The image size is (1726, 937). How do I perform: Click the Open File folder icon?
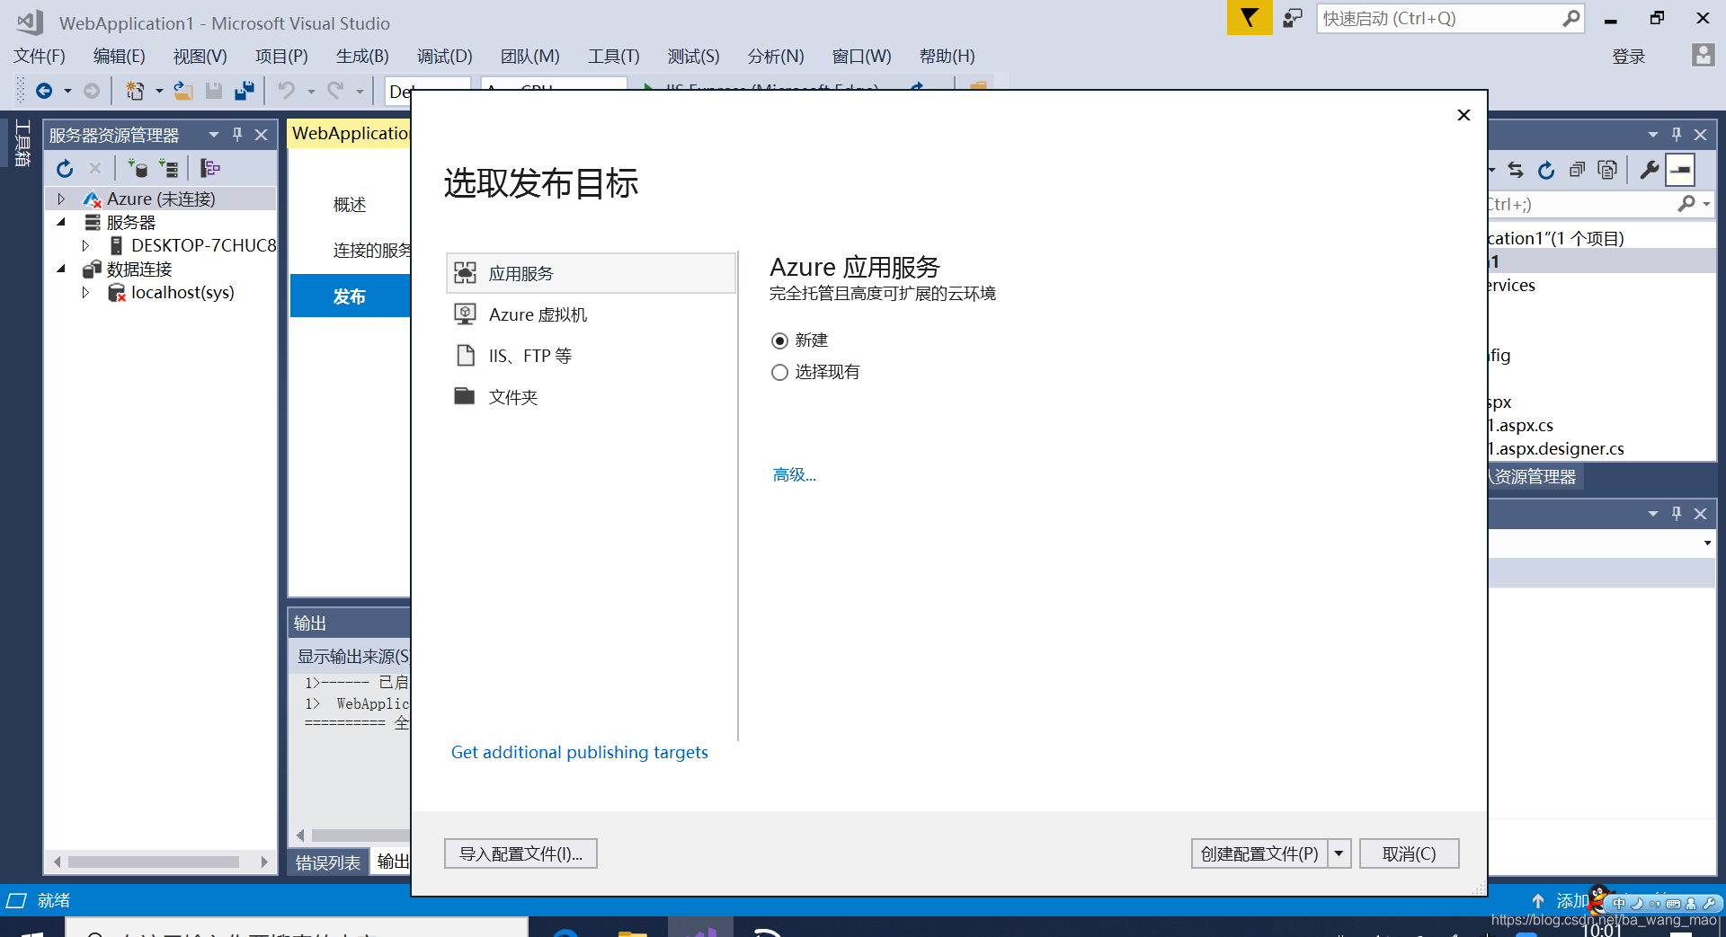[x=183, y=91]
